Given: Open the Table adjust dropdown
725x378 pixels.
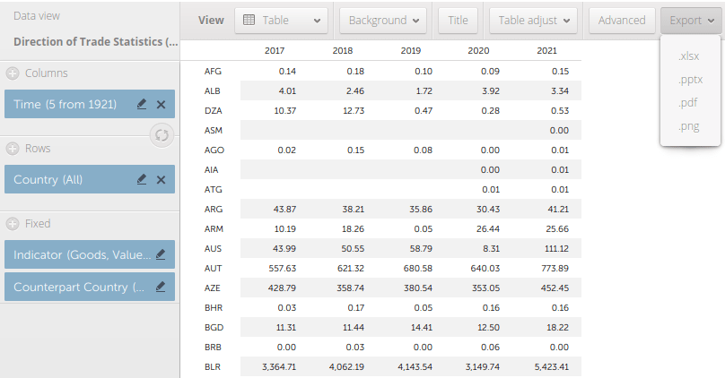Looking at the screenshot, I should pos(533,21).
